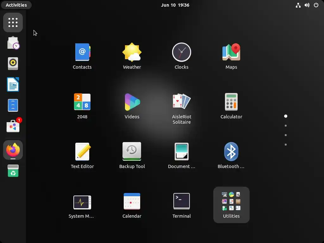Select the first app grid page dot

click(286, 116)
